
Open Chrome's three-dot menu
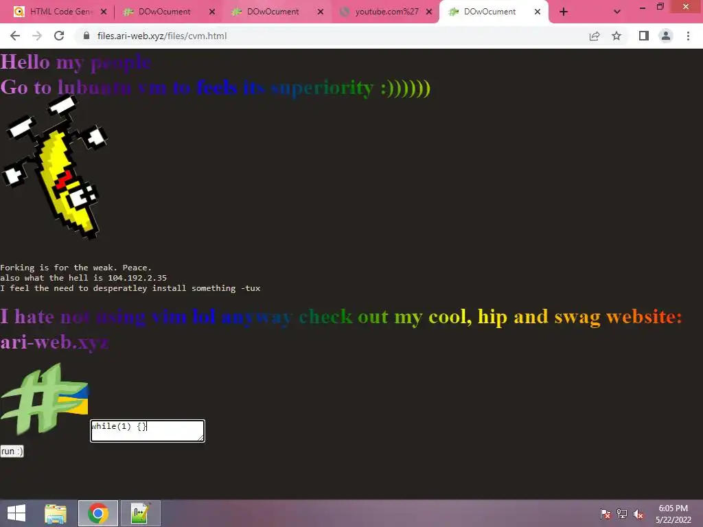coord(688,36)
